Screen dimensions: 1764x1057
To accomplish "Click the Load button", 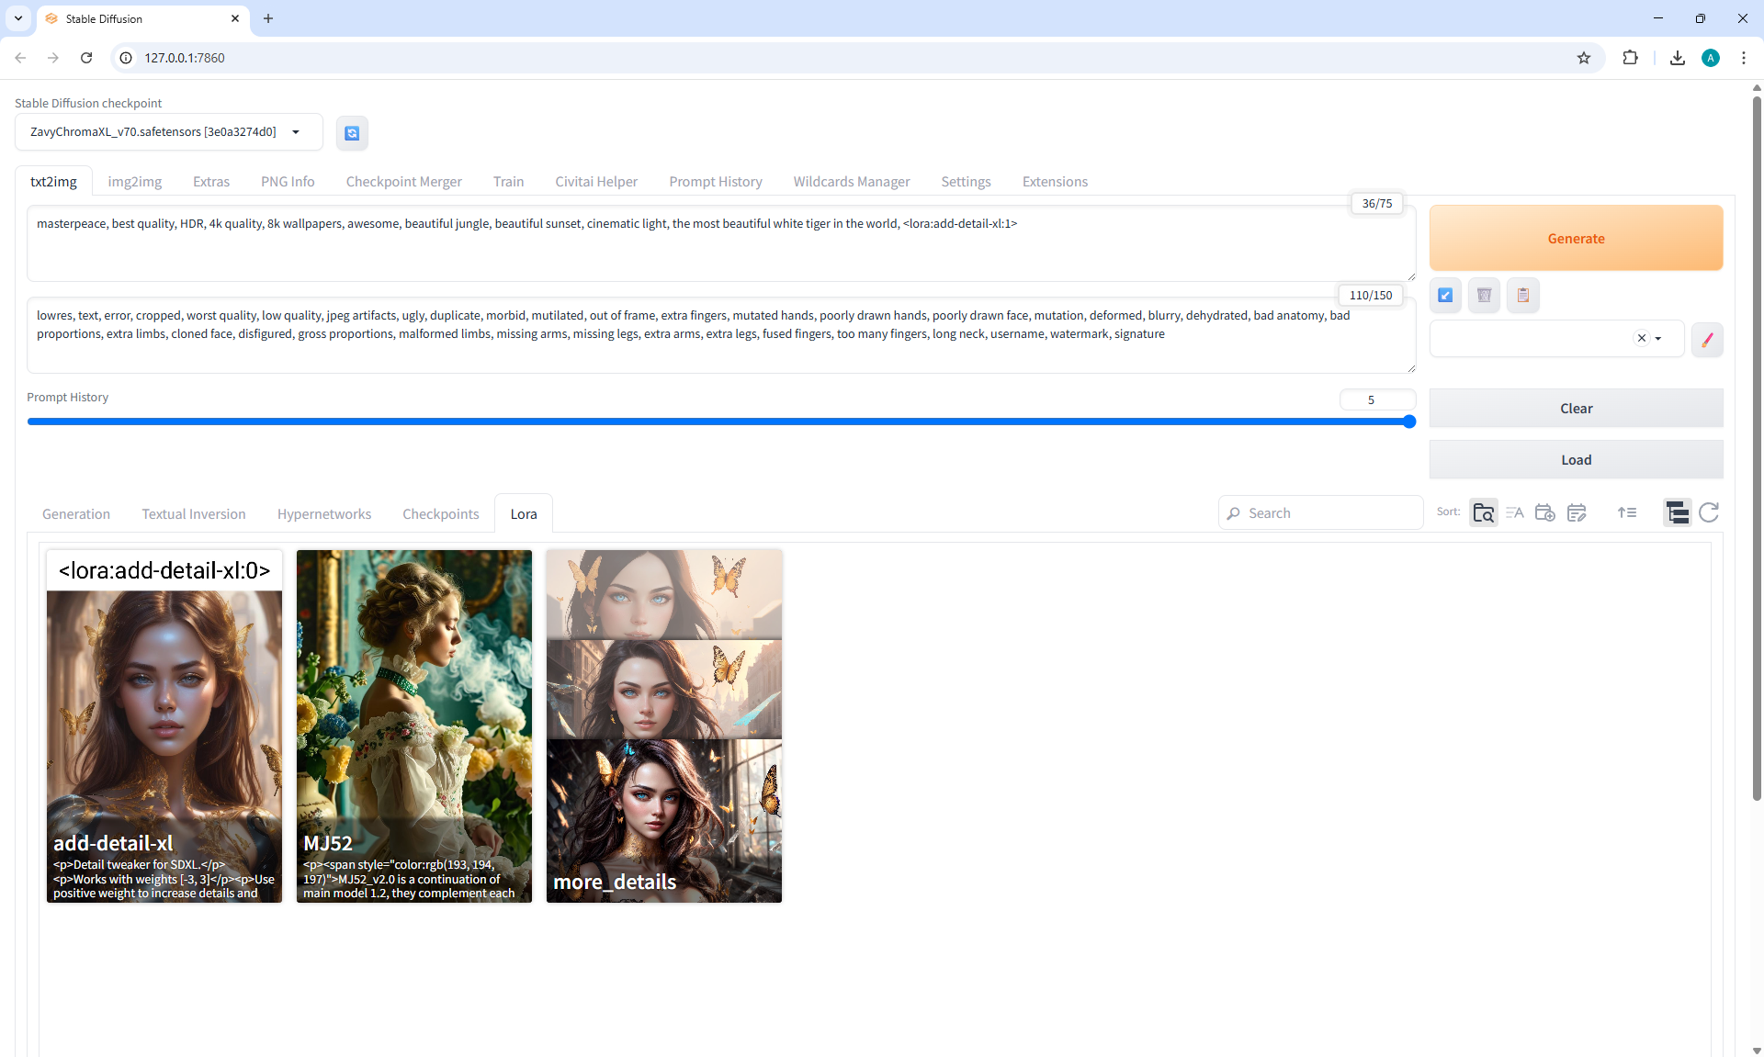I will (x=1576, y=460).
